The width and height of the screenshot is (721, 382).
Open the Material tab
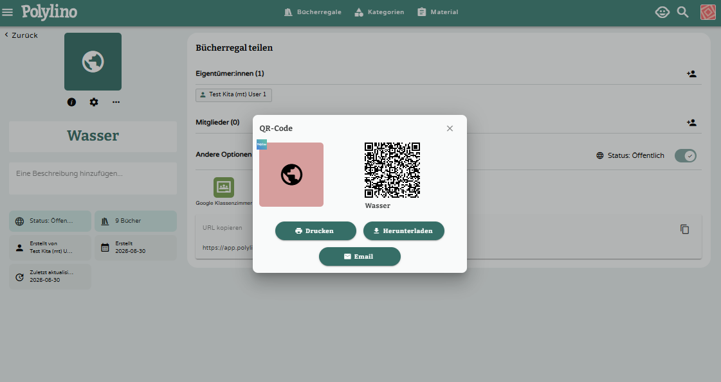(438, 12)
